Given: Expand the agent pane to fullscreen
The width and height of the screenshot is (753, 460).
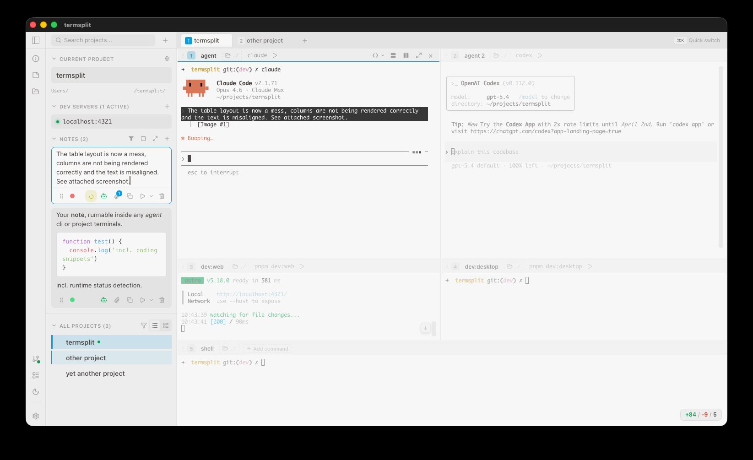Looking at the screenshot, I should point(419,55).
